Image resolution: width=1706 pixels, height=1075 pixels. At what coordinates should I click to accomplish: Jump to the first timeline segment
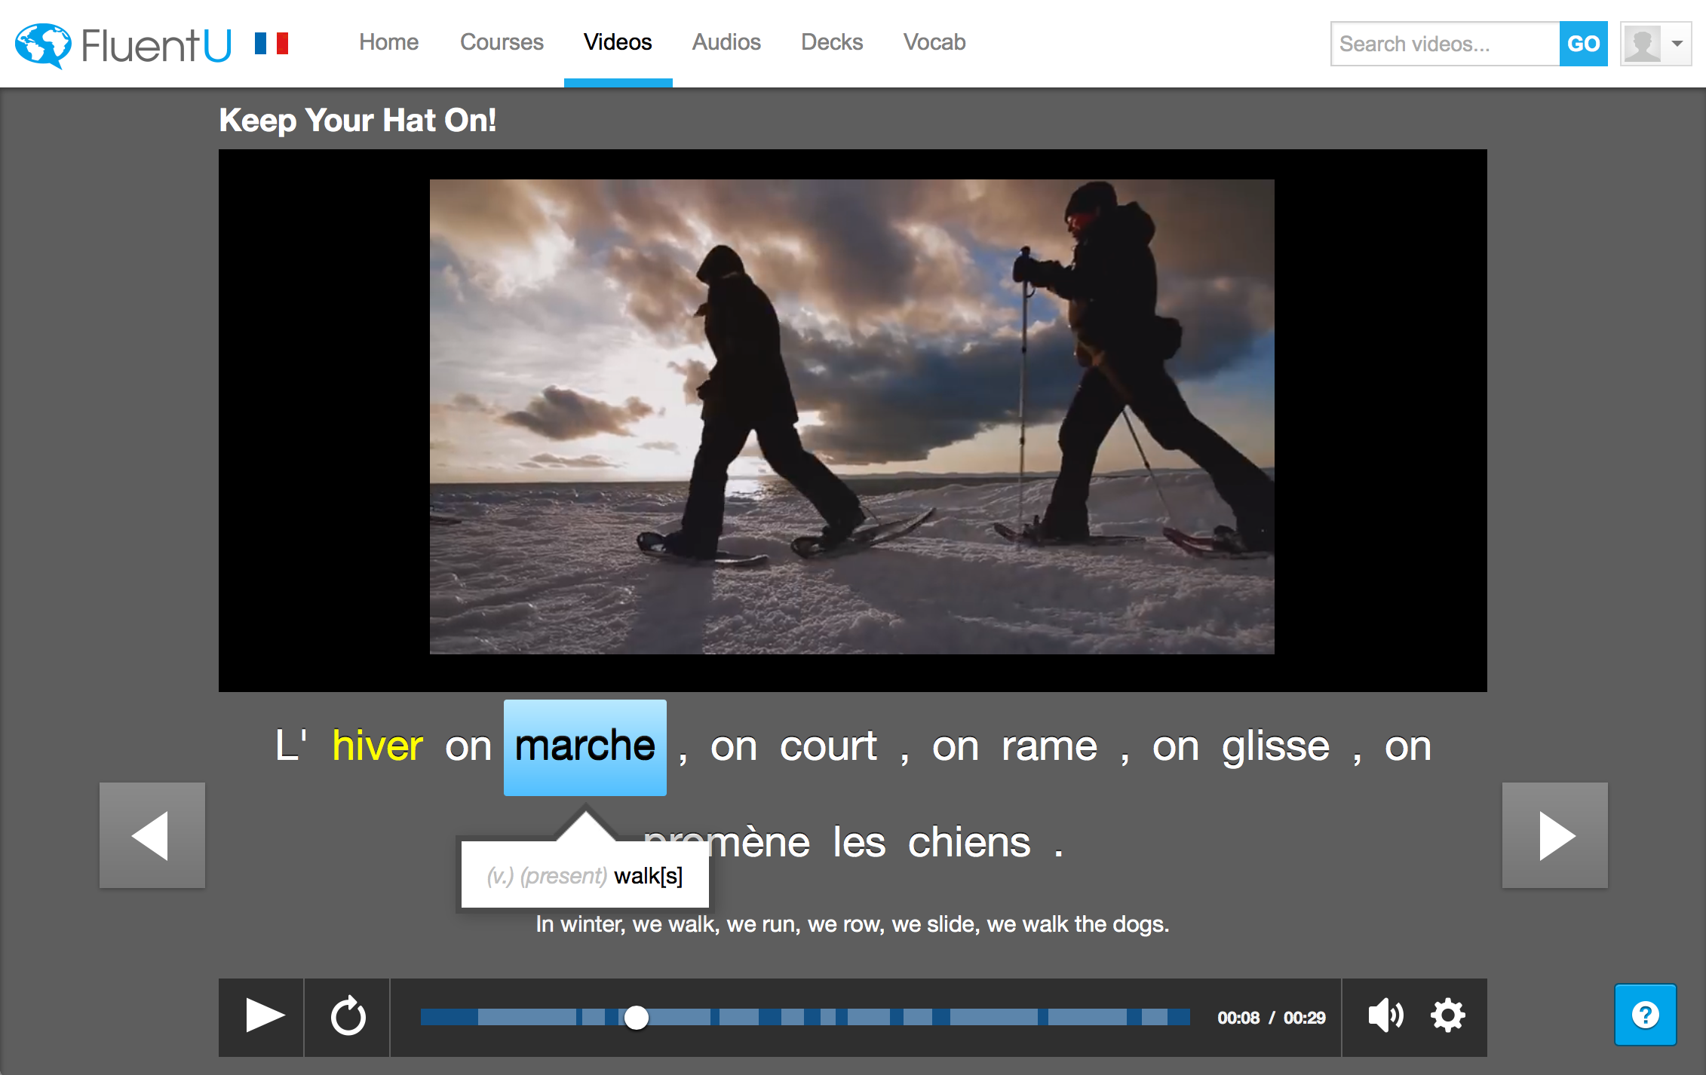(x=449, y=1018)
